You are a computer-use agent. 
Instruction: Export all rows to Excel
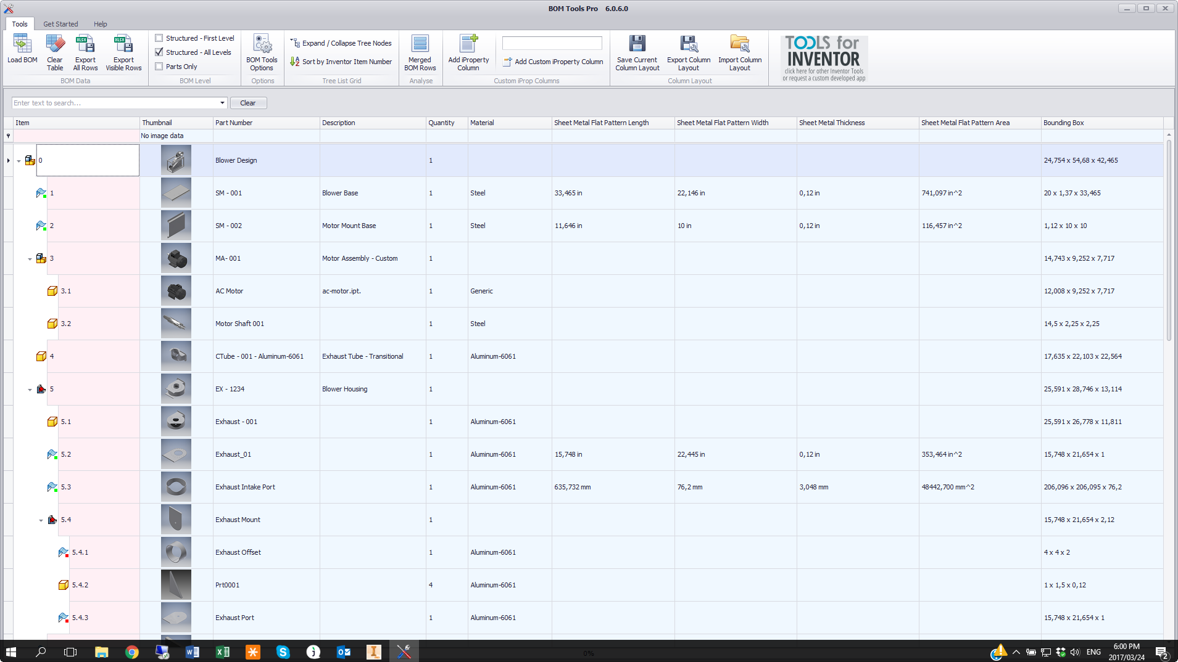tap(85, 52)
